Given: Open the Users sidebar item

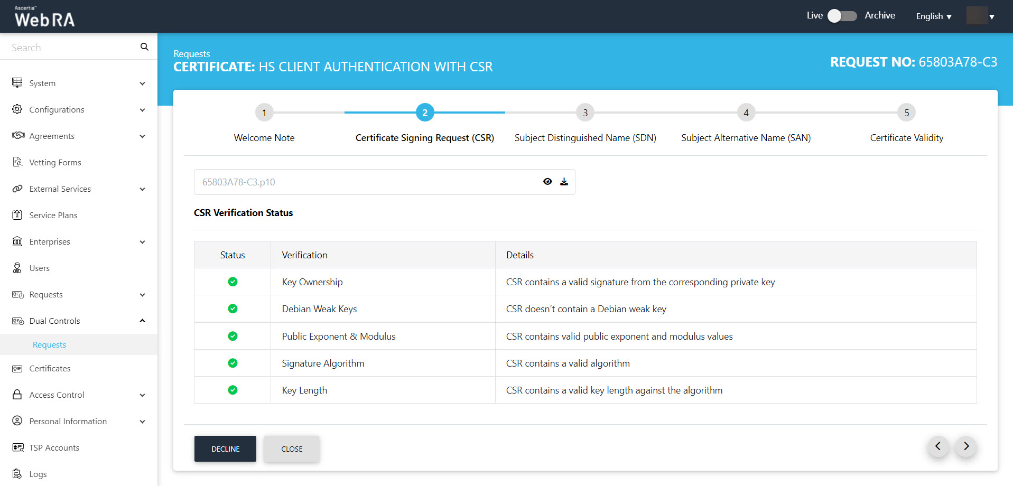Looking at the screenshot, I should 39,268.
